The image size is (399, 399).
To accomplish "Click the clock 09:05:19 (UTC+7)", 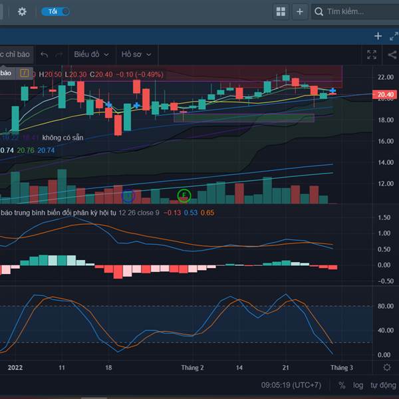I will [291, 385].
